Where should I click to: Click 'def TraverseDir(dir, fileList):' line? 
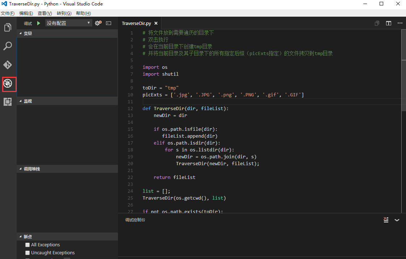click(x=186, y=109)
